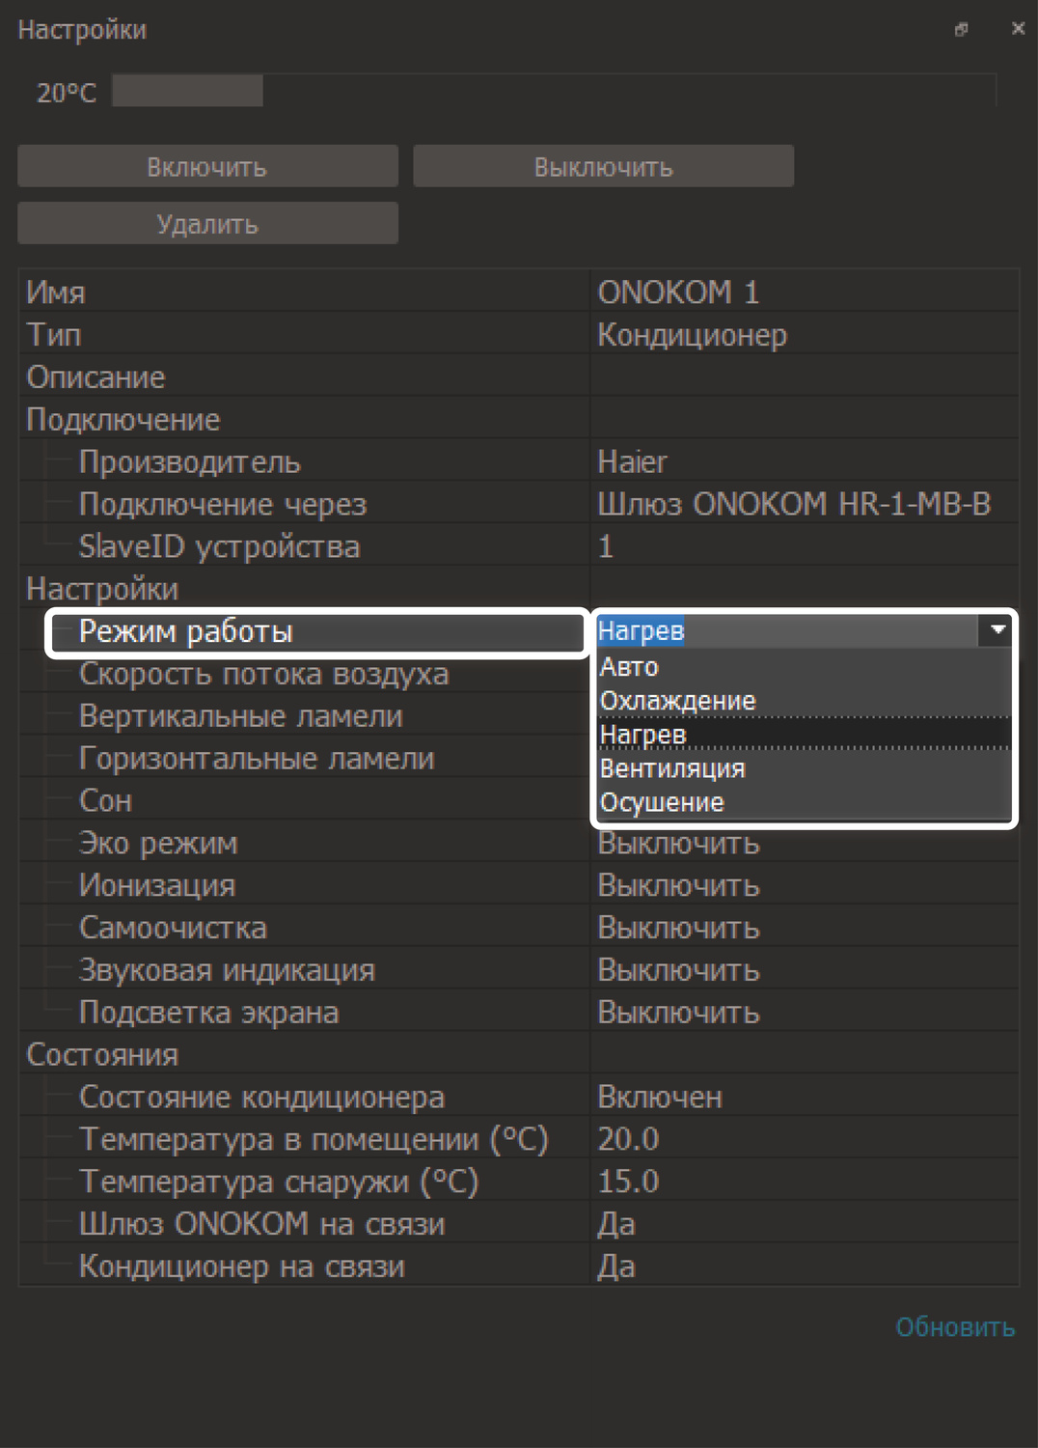Toggle the Эко режим value
1038x1448 pixels.
point(678,844)
